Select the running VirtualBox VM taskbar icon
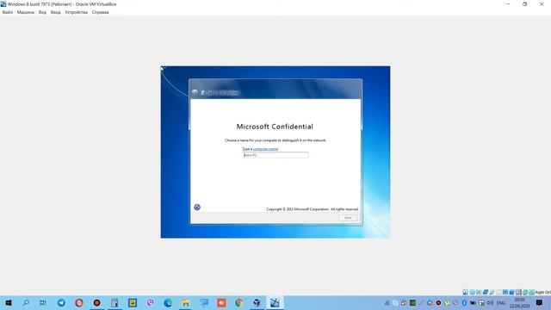Viewport: 551px width, 310px height. pyautogui.click(x=275, y=302)
